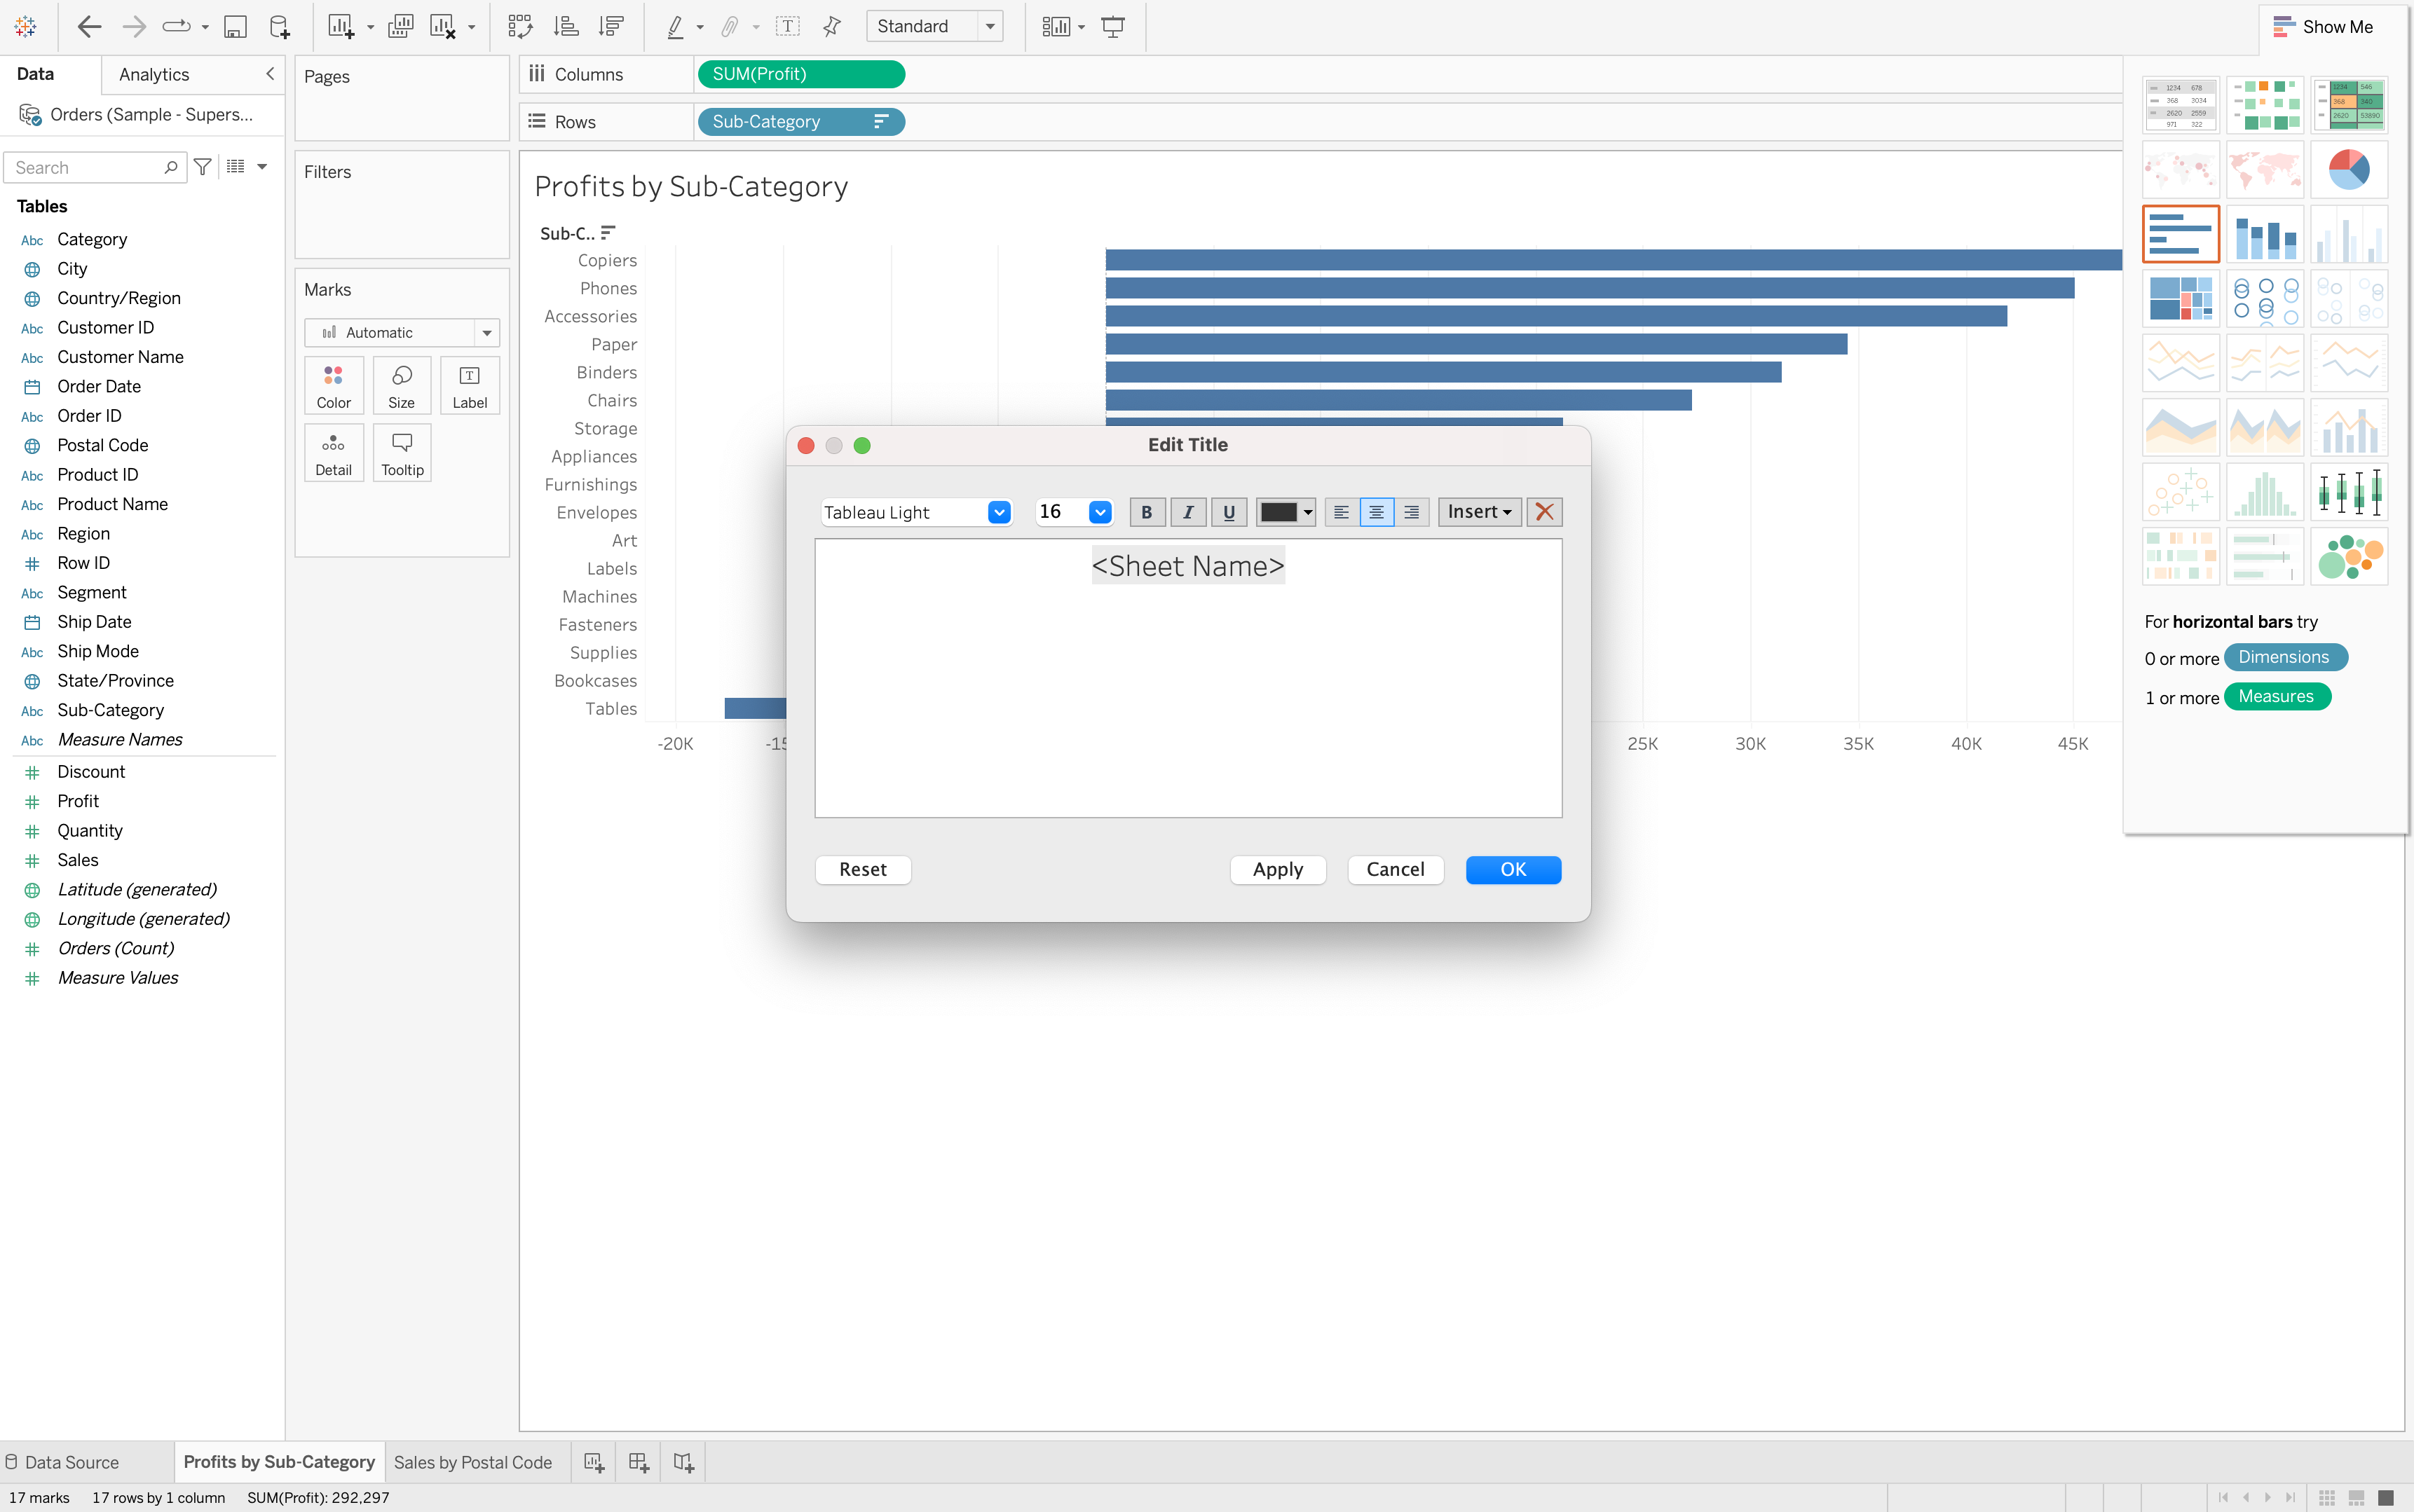Select the pie chart type in Show Me
Image resolution: width=2414 pixels, height=1512 pixels.
click(x=2349, y=169)
